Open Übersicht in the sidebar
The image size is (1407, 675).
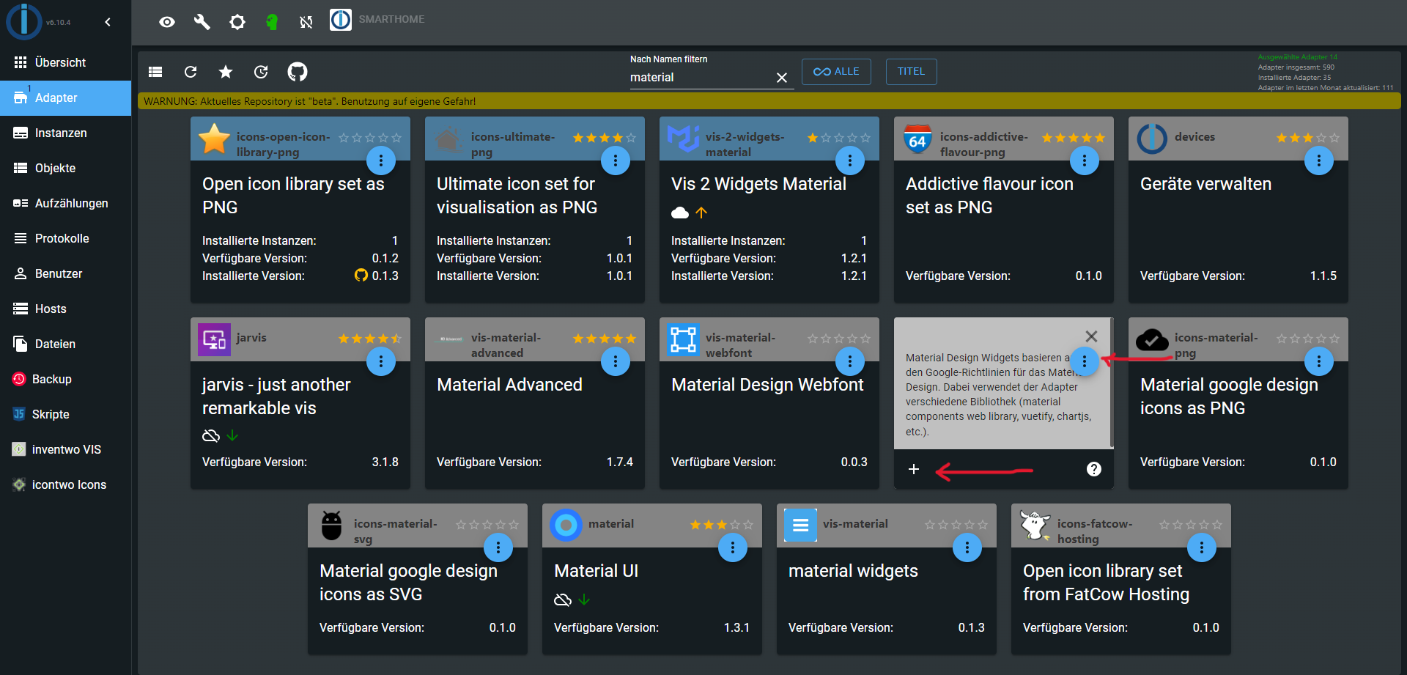pyautogui.click(x=66, y=62)
